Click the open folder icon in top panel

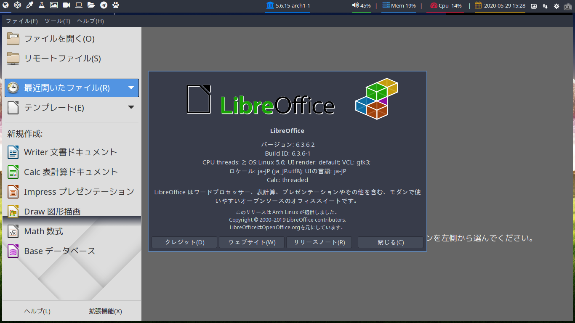click(91, 5)
